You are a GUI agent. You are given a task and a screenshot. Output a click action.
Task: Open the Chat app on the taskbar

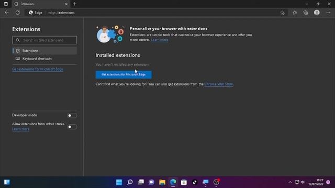151,182
